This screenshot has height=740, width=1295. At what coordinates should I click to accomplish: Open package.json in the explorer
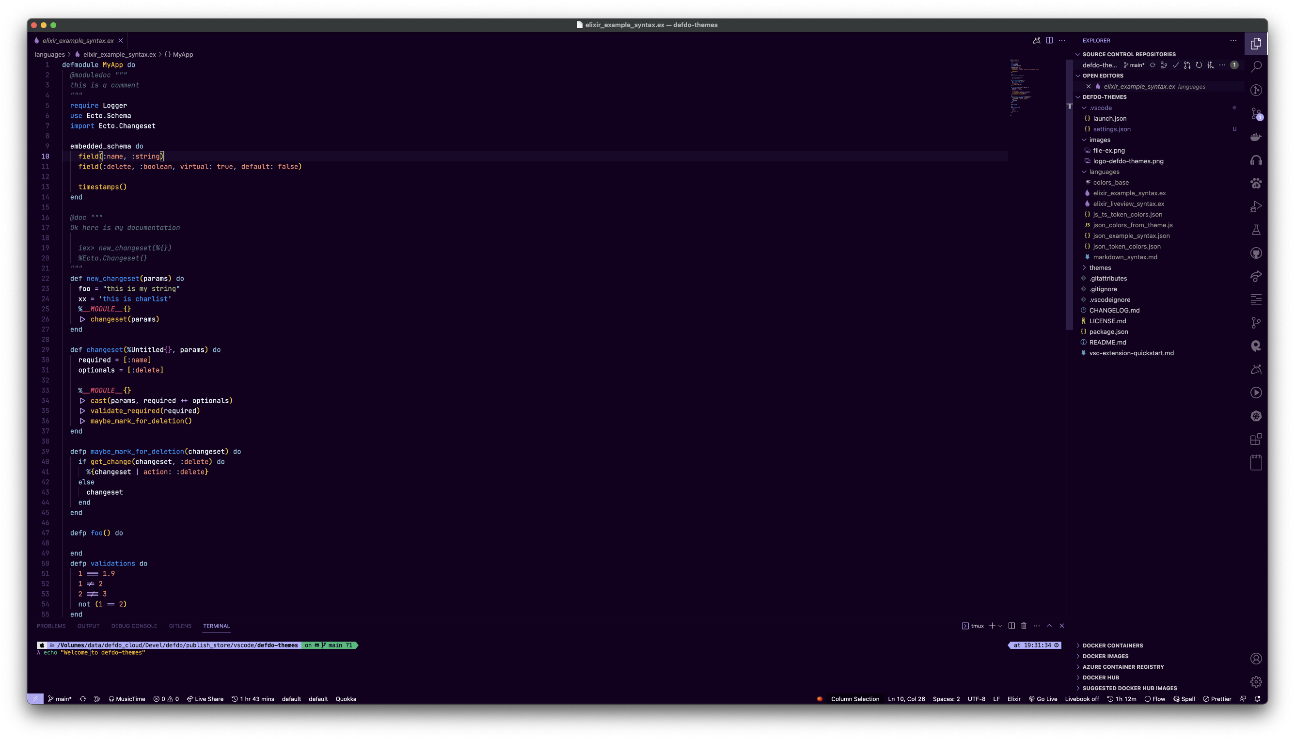click(x=1108, y=332)
